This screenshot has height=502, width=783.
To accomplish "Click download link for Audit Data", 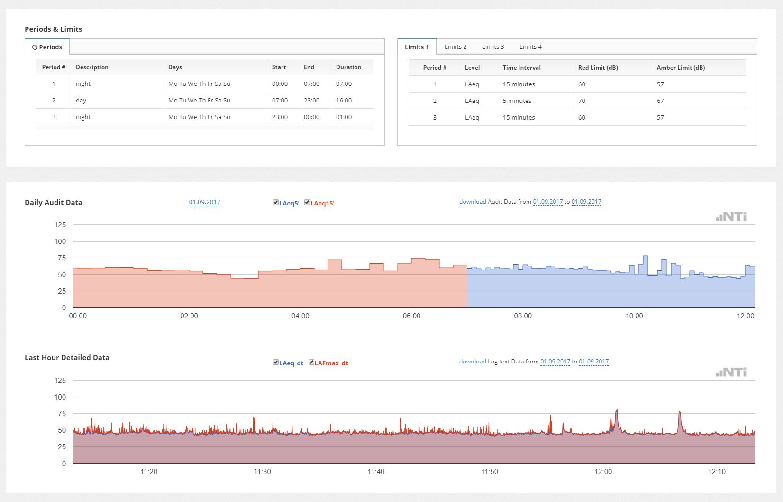I will coord(472,202).
